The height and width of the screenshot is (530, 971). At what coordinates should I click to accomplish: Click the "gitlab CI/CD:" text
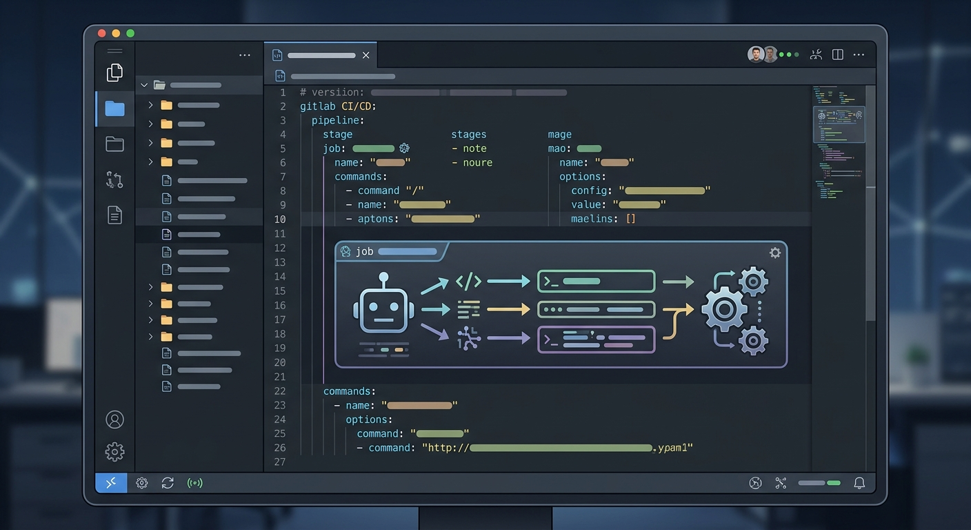tap(338, 106)
